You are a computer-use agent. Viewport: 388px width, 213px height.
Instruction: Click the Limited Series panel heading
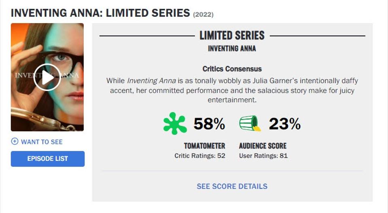tap(232, 36)
